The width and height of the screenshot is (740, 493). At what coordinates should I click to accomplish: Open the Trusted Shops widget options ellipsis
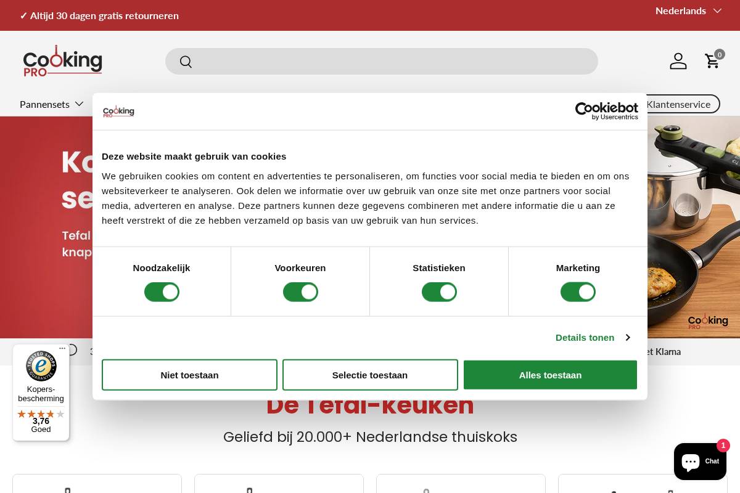62,348
